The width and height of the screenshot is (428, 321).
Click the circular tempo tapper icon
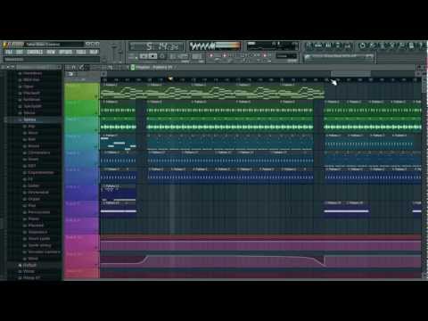click(x=362, y=45)
